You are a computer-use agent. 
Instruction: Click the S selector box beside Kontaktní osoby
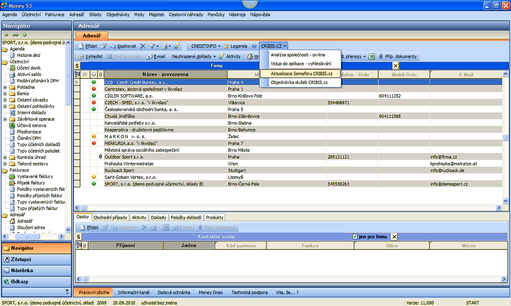pos(78,236)
